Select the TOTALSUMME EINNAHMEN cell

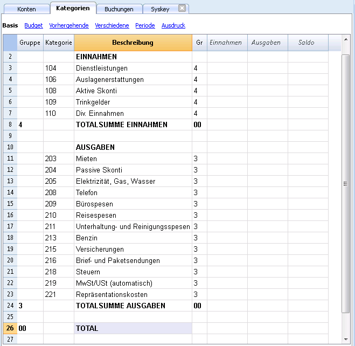click(133, 124)
